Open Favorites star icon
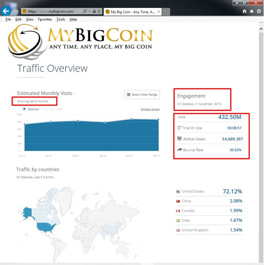The image size is (264, 265). [x=252, y=11]
